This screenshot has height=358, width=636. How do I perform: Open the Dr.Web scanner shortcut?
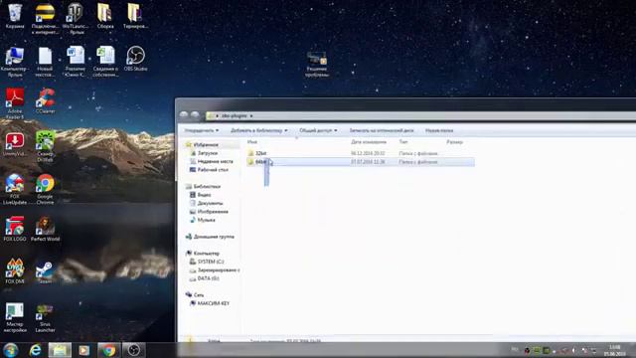point(45,146)
